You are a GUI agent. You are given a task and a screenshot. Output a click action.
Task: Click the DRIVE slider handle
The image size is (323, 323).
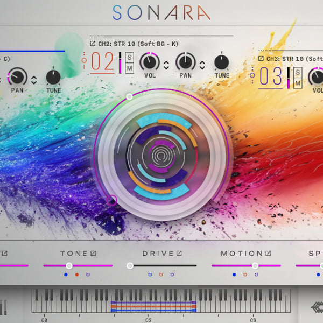click(130, 266)
